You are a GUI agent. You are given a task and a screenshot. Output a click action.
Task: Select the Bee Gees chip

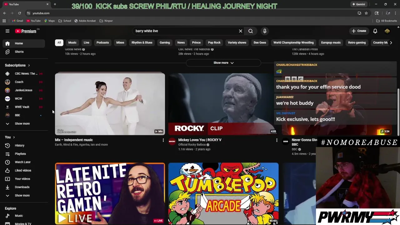pos(260,42)
